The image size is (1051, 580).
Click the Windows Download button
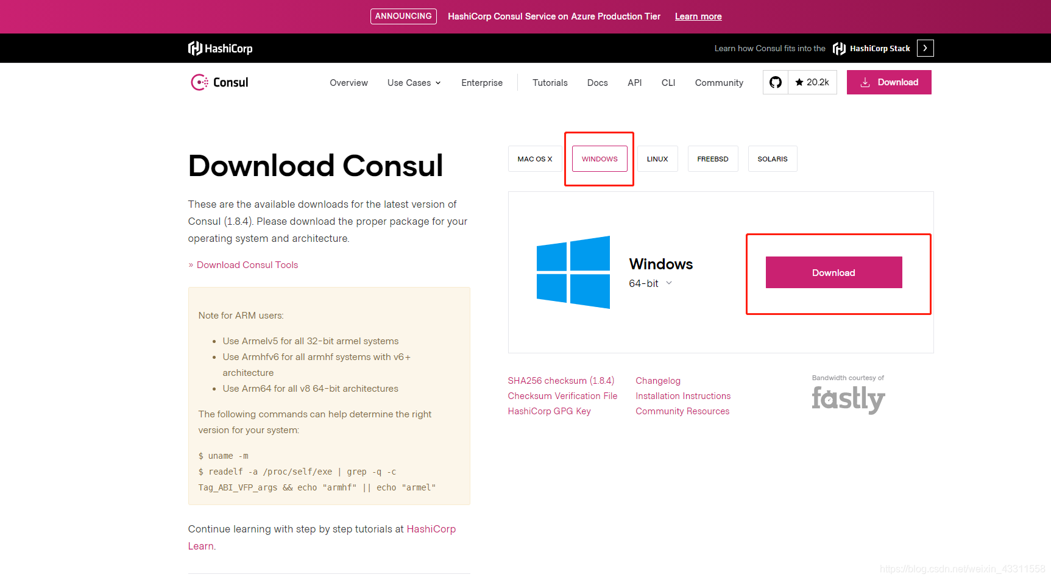(833, 272)
